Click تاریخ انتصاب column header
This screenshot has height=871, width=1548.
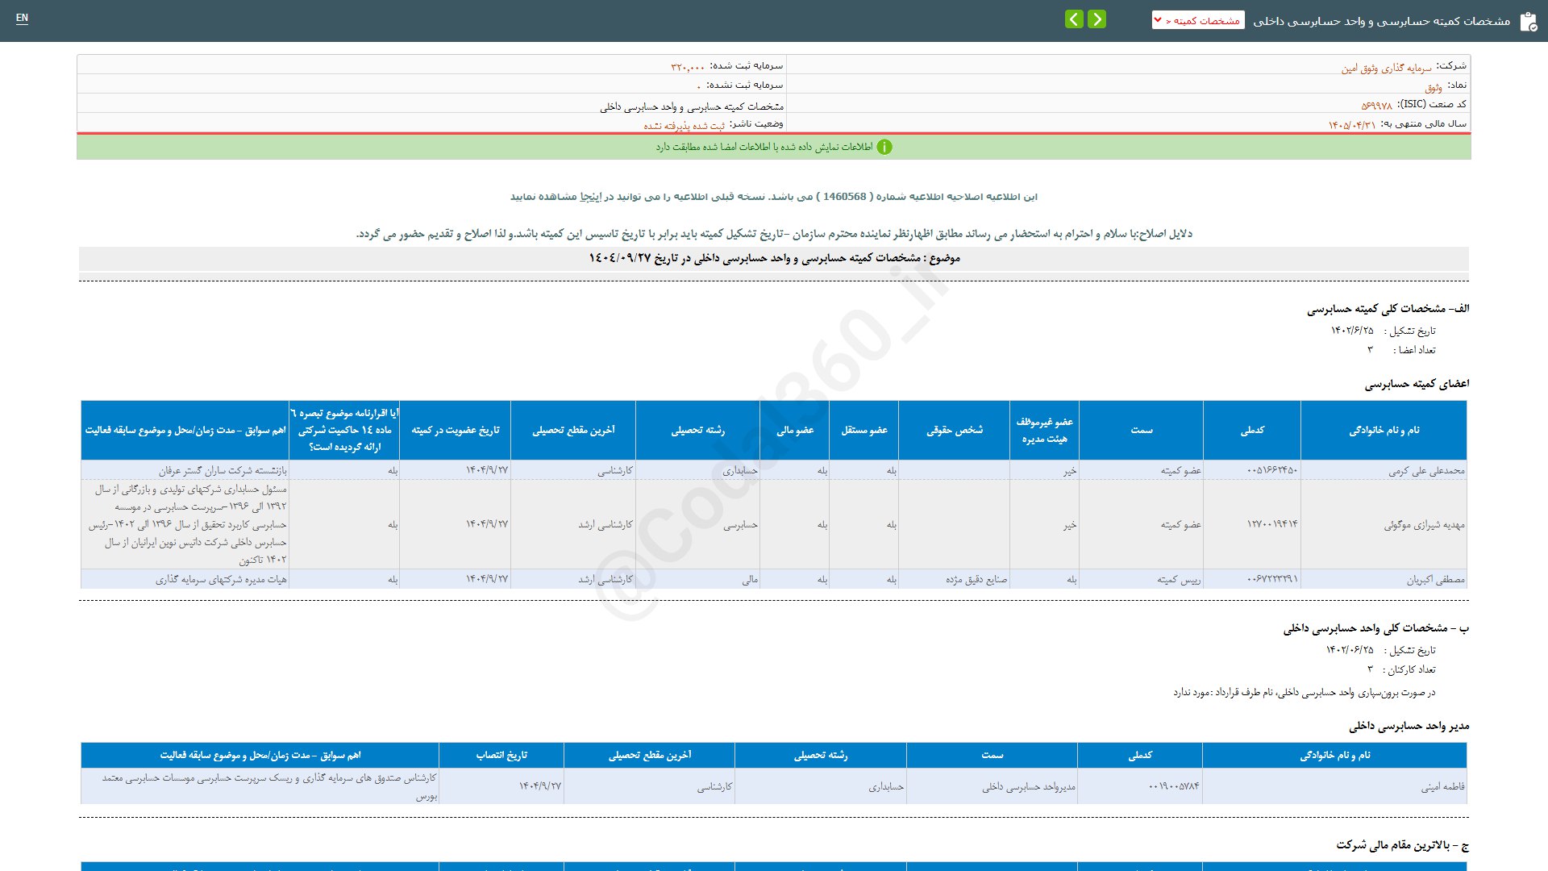point(501,756)
